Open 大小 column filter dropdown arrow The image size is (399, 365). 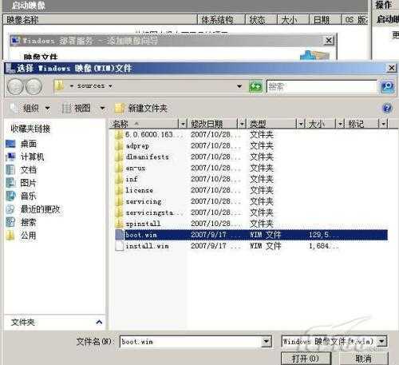click(341, 124)
